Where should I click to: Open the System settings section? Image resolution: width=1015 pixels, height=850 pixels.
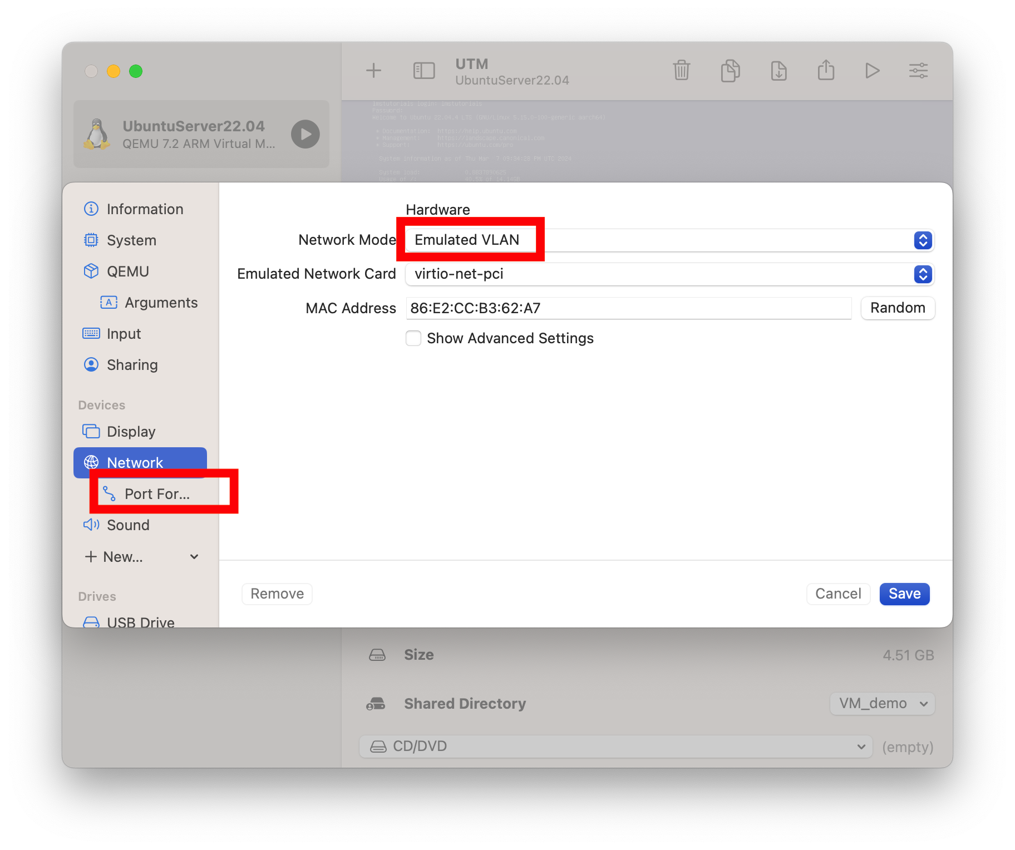coord(140,240)
